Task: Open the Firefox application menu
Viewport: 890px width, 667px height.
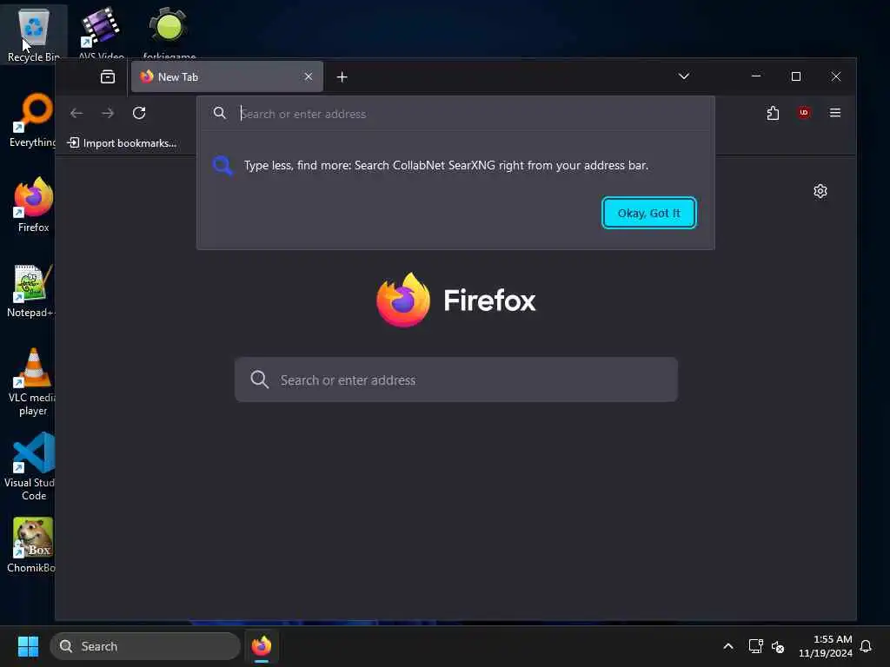Action: tap(835, 112)
